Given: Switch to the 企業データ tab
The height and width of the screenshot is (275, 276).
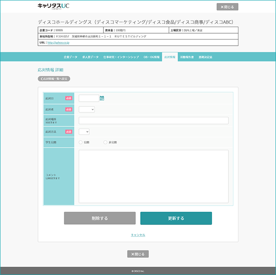Looking at the screenshot, I should point(70,57).
